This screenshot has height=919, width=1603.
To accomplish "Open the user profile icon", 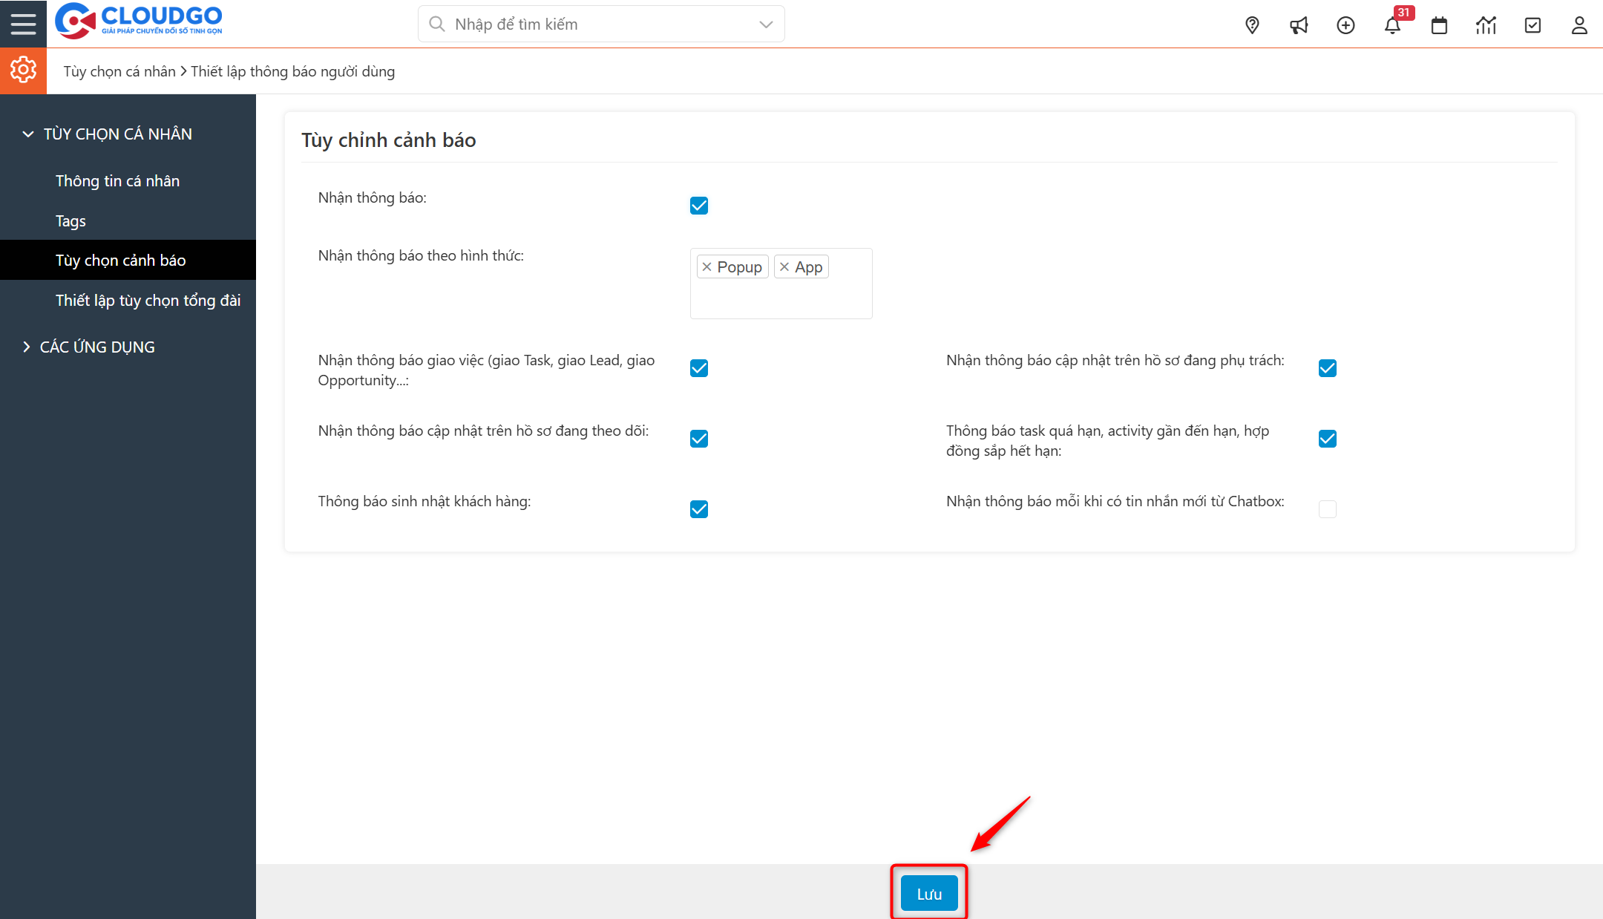I will coord(1579,24).
